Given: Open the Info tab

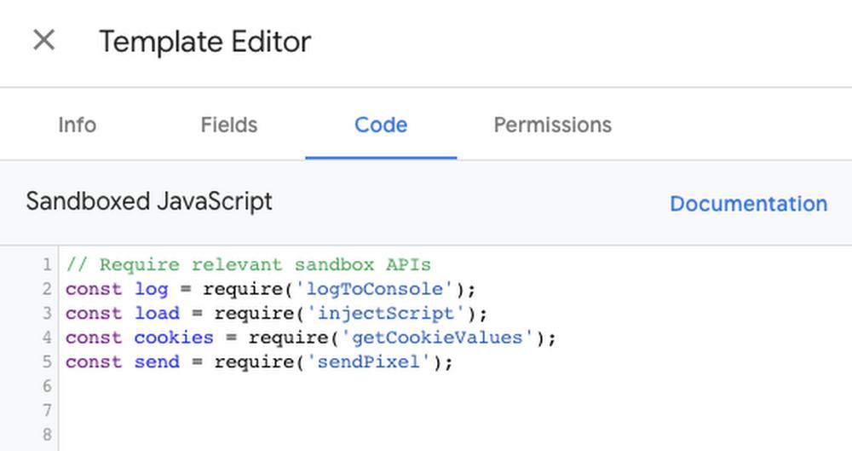Looking at the screenshot, I should [78, 125].
